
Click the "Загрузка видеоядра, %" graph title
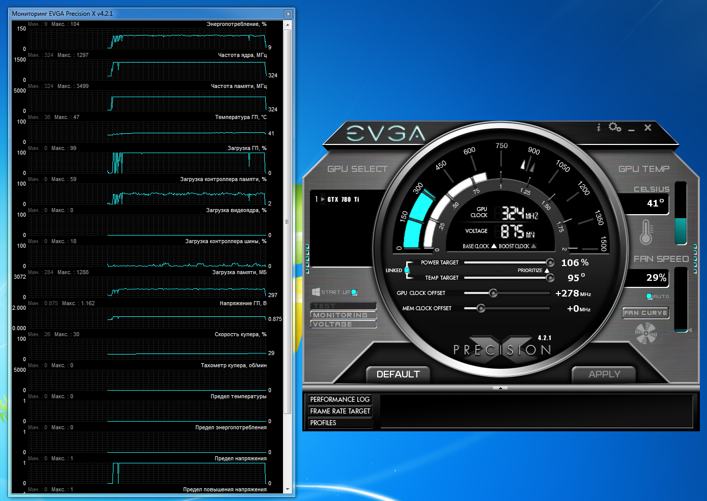(236, 211)
